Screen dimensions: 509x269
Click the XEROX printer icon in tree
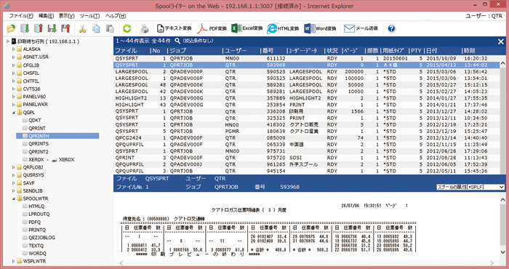point(55,160)
